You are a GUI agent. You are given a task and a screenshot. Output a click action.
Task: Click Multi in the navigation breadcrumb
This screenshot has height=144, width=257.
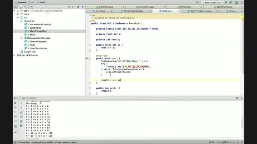coord(41,2)
